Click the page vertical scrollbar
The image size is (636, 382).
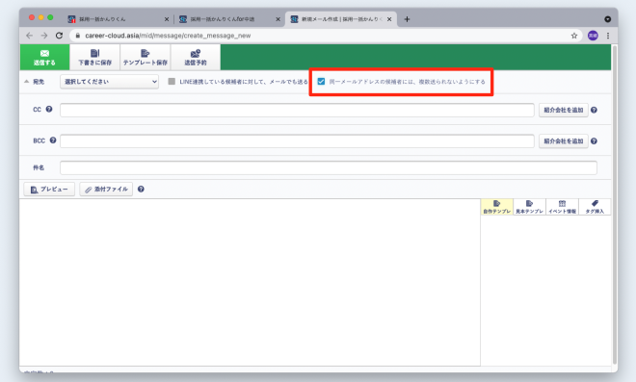615,205
